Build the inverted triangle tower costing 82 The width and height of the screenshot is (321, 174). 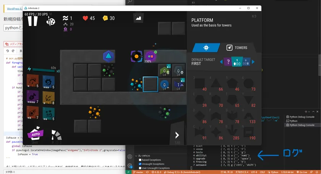pos(249,100)
